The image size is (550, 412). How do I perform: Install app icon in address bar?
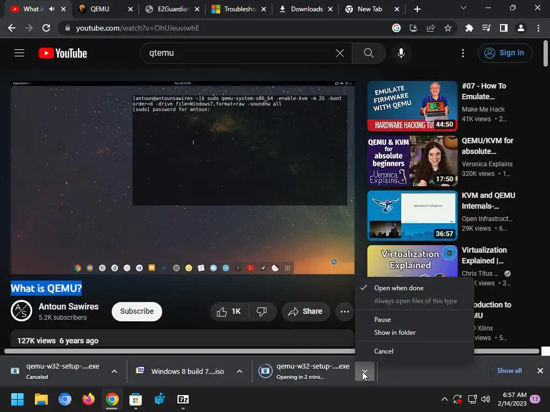[x=413, y=28]
